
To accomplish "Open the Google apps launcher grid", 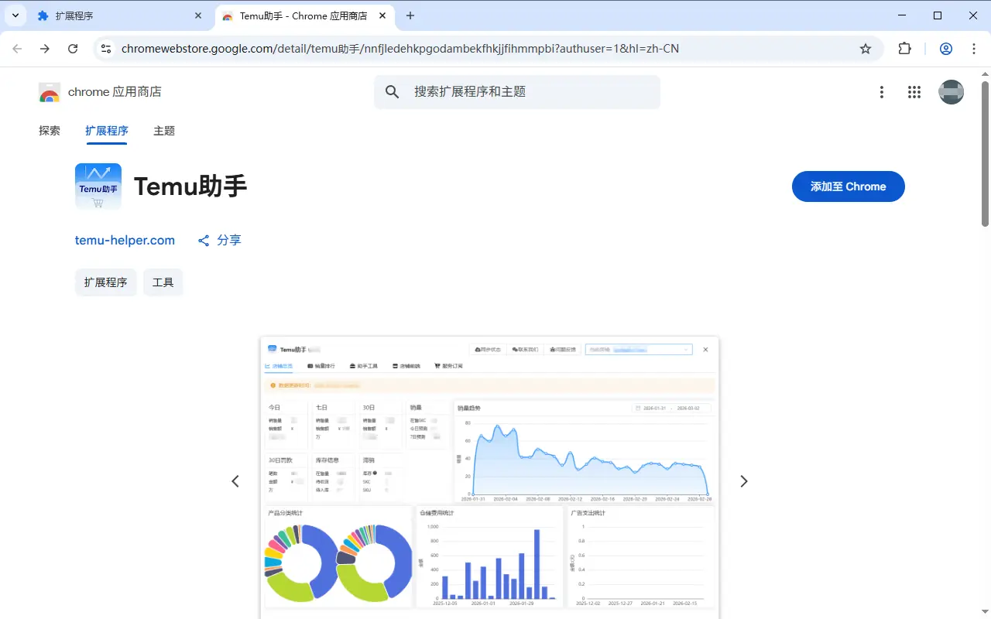I will (914, 91).
